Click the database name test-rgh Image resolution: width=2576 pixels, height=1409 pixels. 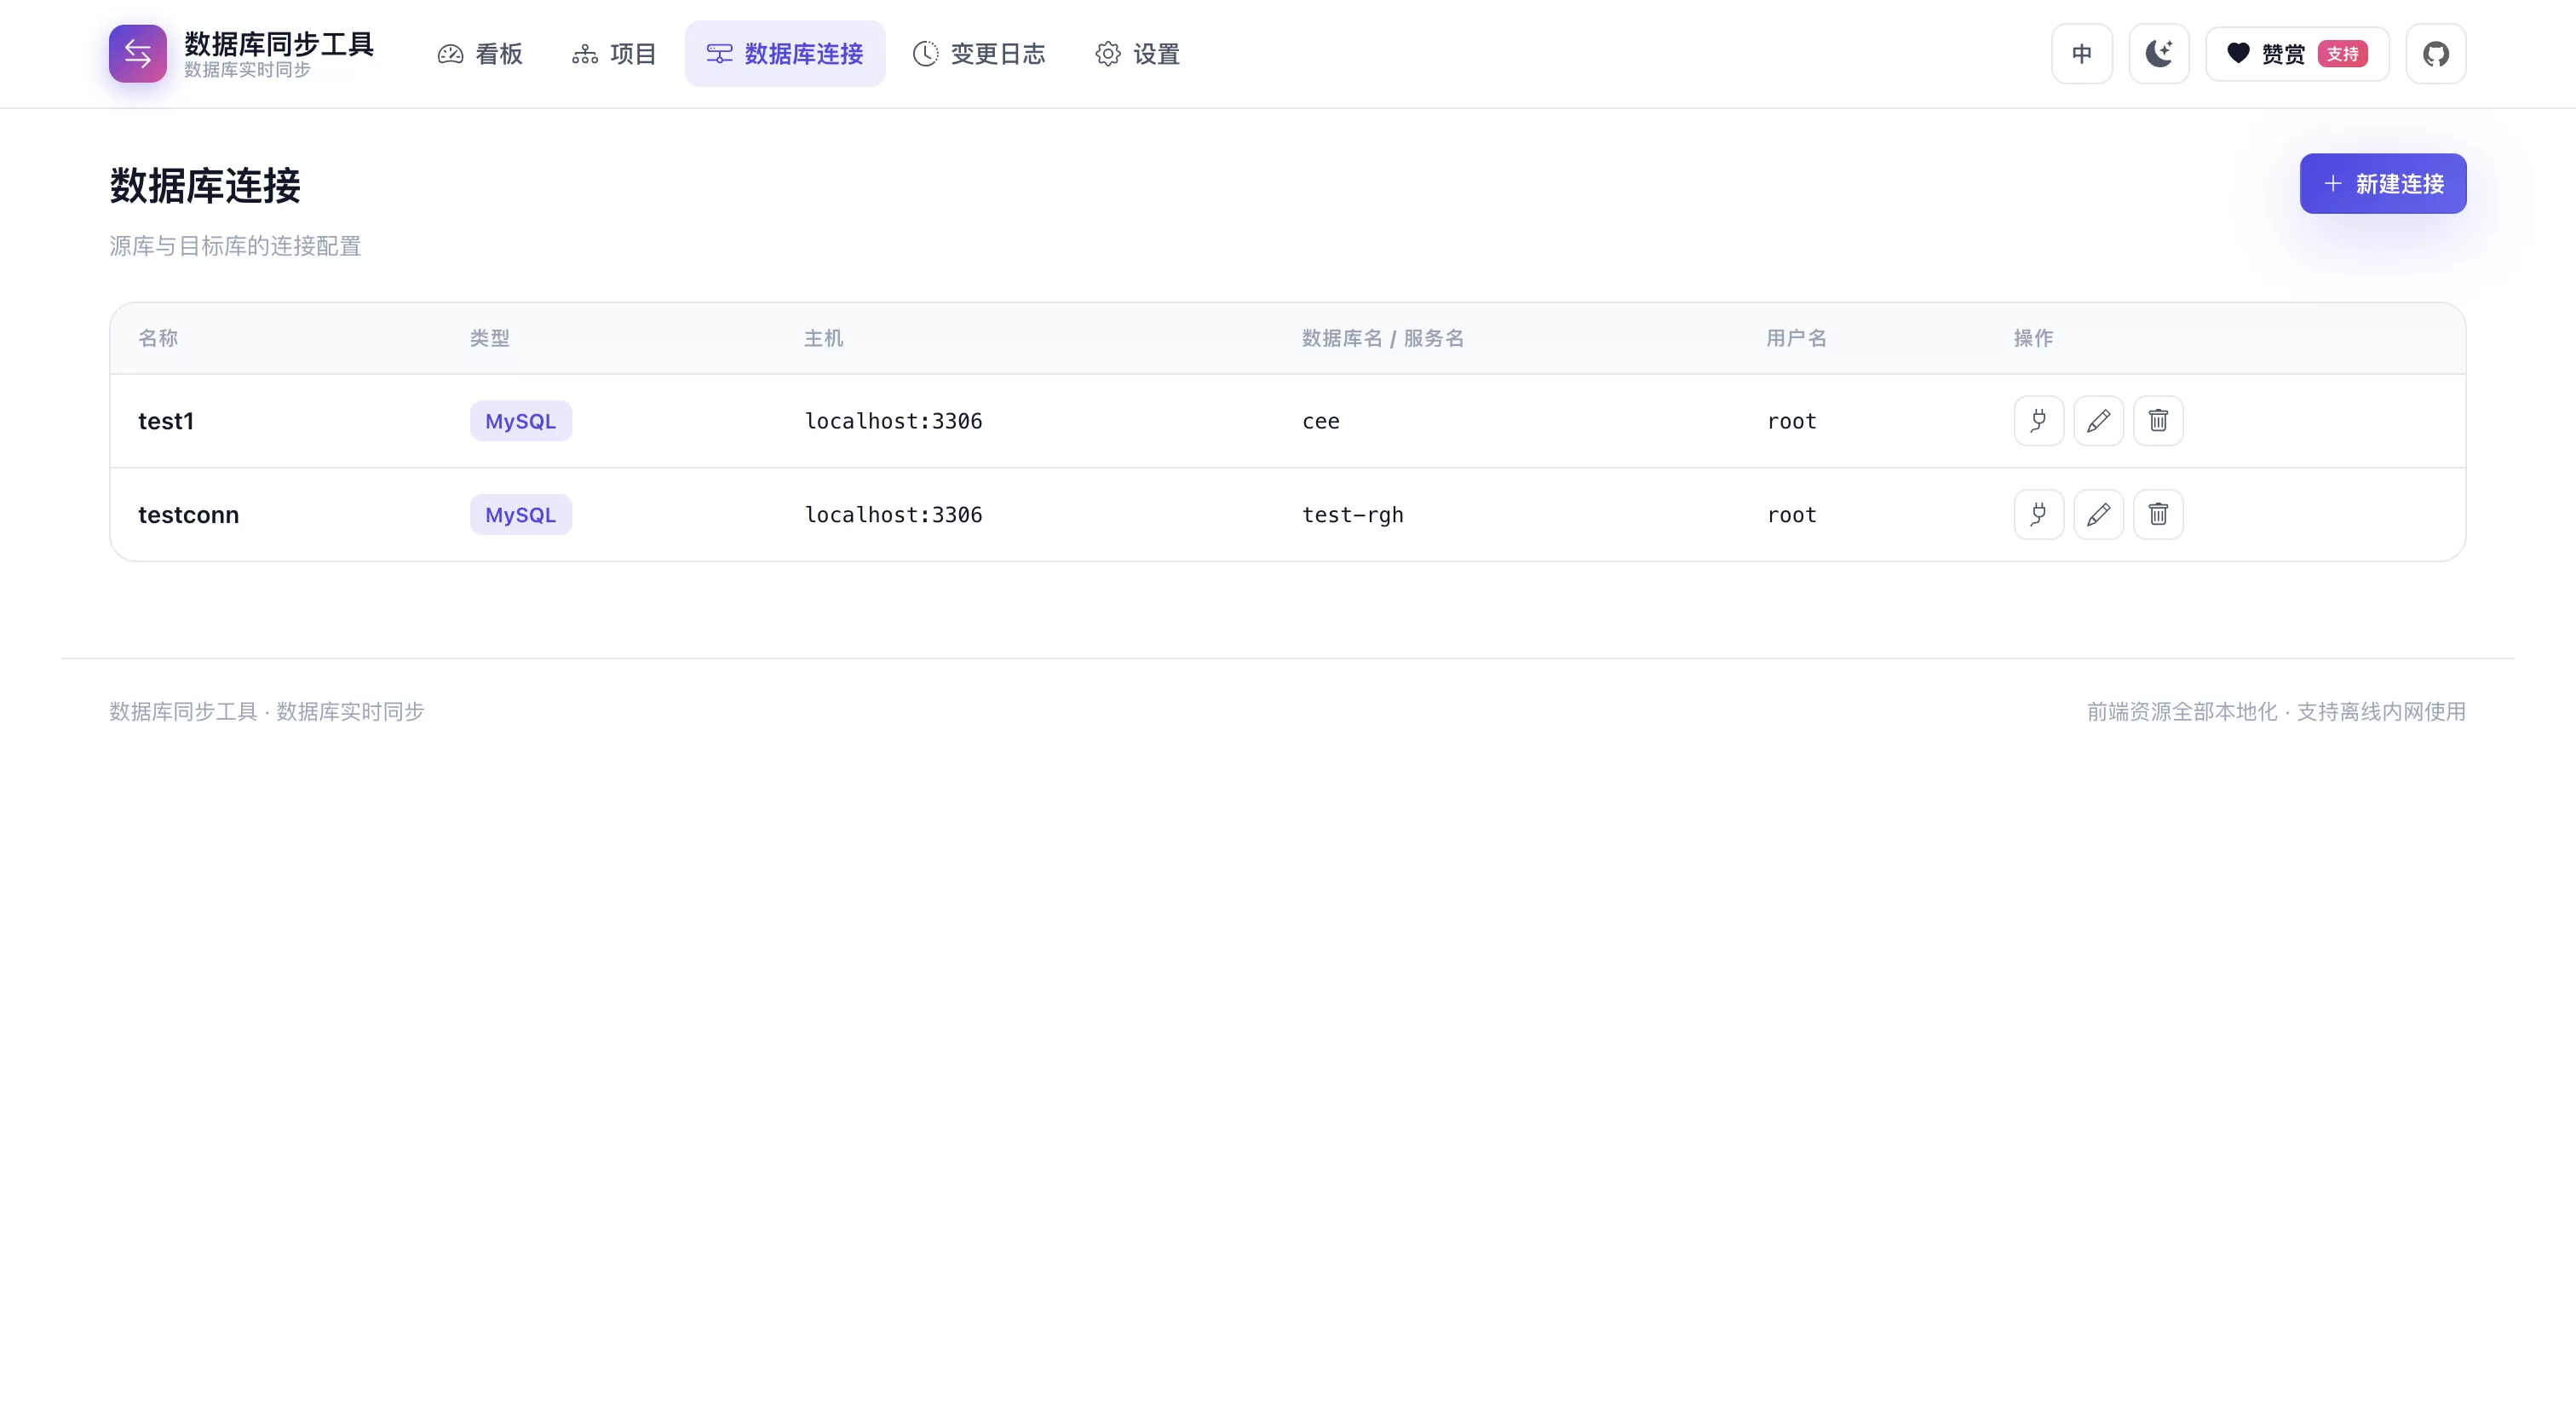pos(1353,515)
